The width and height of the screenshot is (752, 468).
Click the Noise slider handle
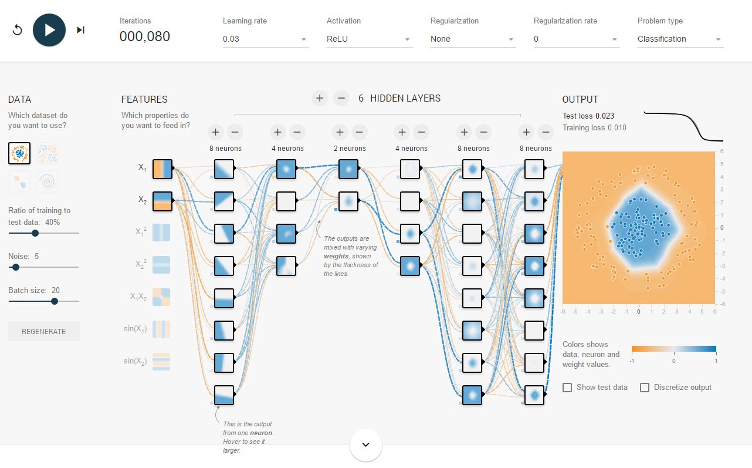point(16,267)
